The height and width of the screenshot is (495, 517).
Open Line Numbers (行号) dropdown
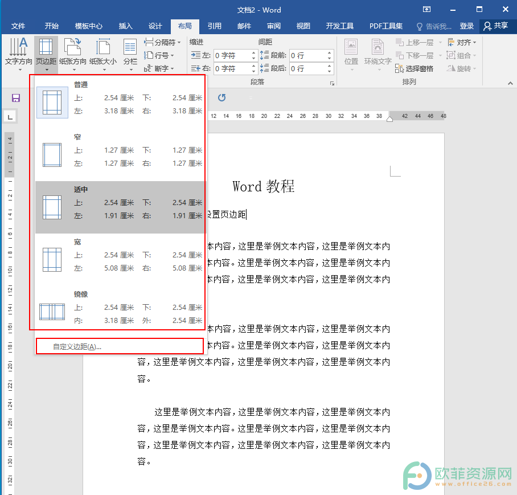(159, 55)
